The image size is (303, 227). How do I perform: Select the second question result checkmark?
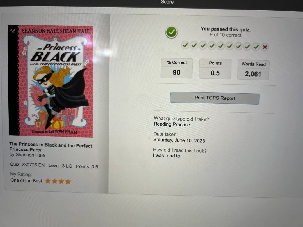pos(194,46)
